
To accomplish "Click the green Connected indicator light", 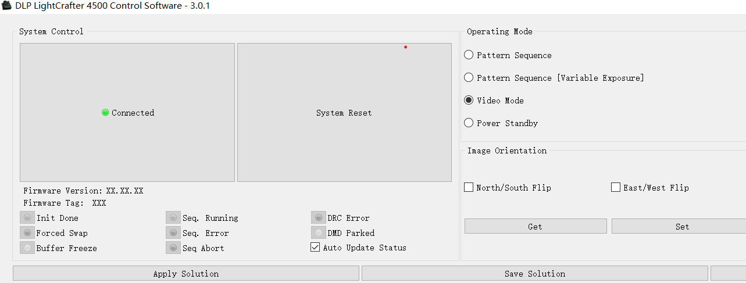I will (x=105, y=113).
